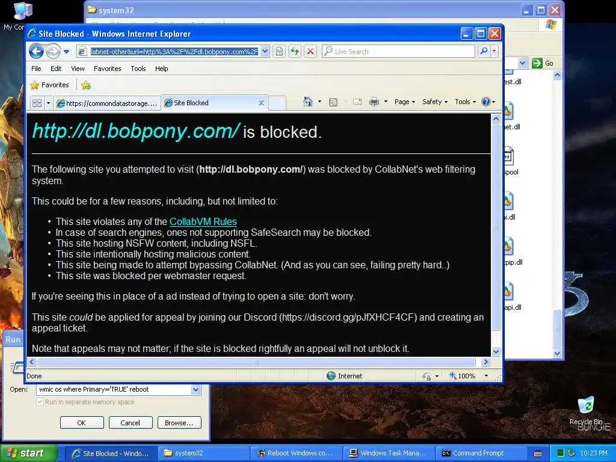Open the Page dropdown menu
The height and width of the screenshot is (462, 616).
click(x=405, y=102)
